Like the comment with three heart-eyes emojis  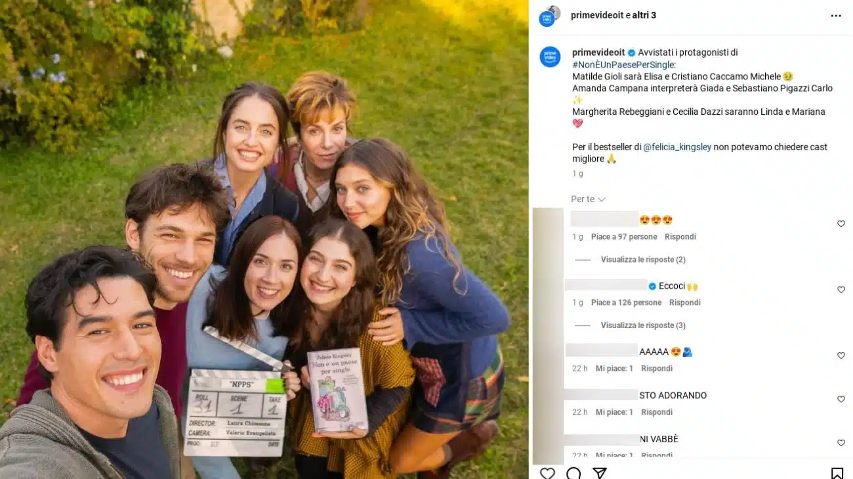(x=841, y=224)
